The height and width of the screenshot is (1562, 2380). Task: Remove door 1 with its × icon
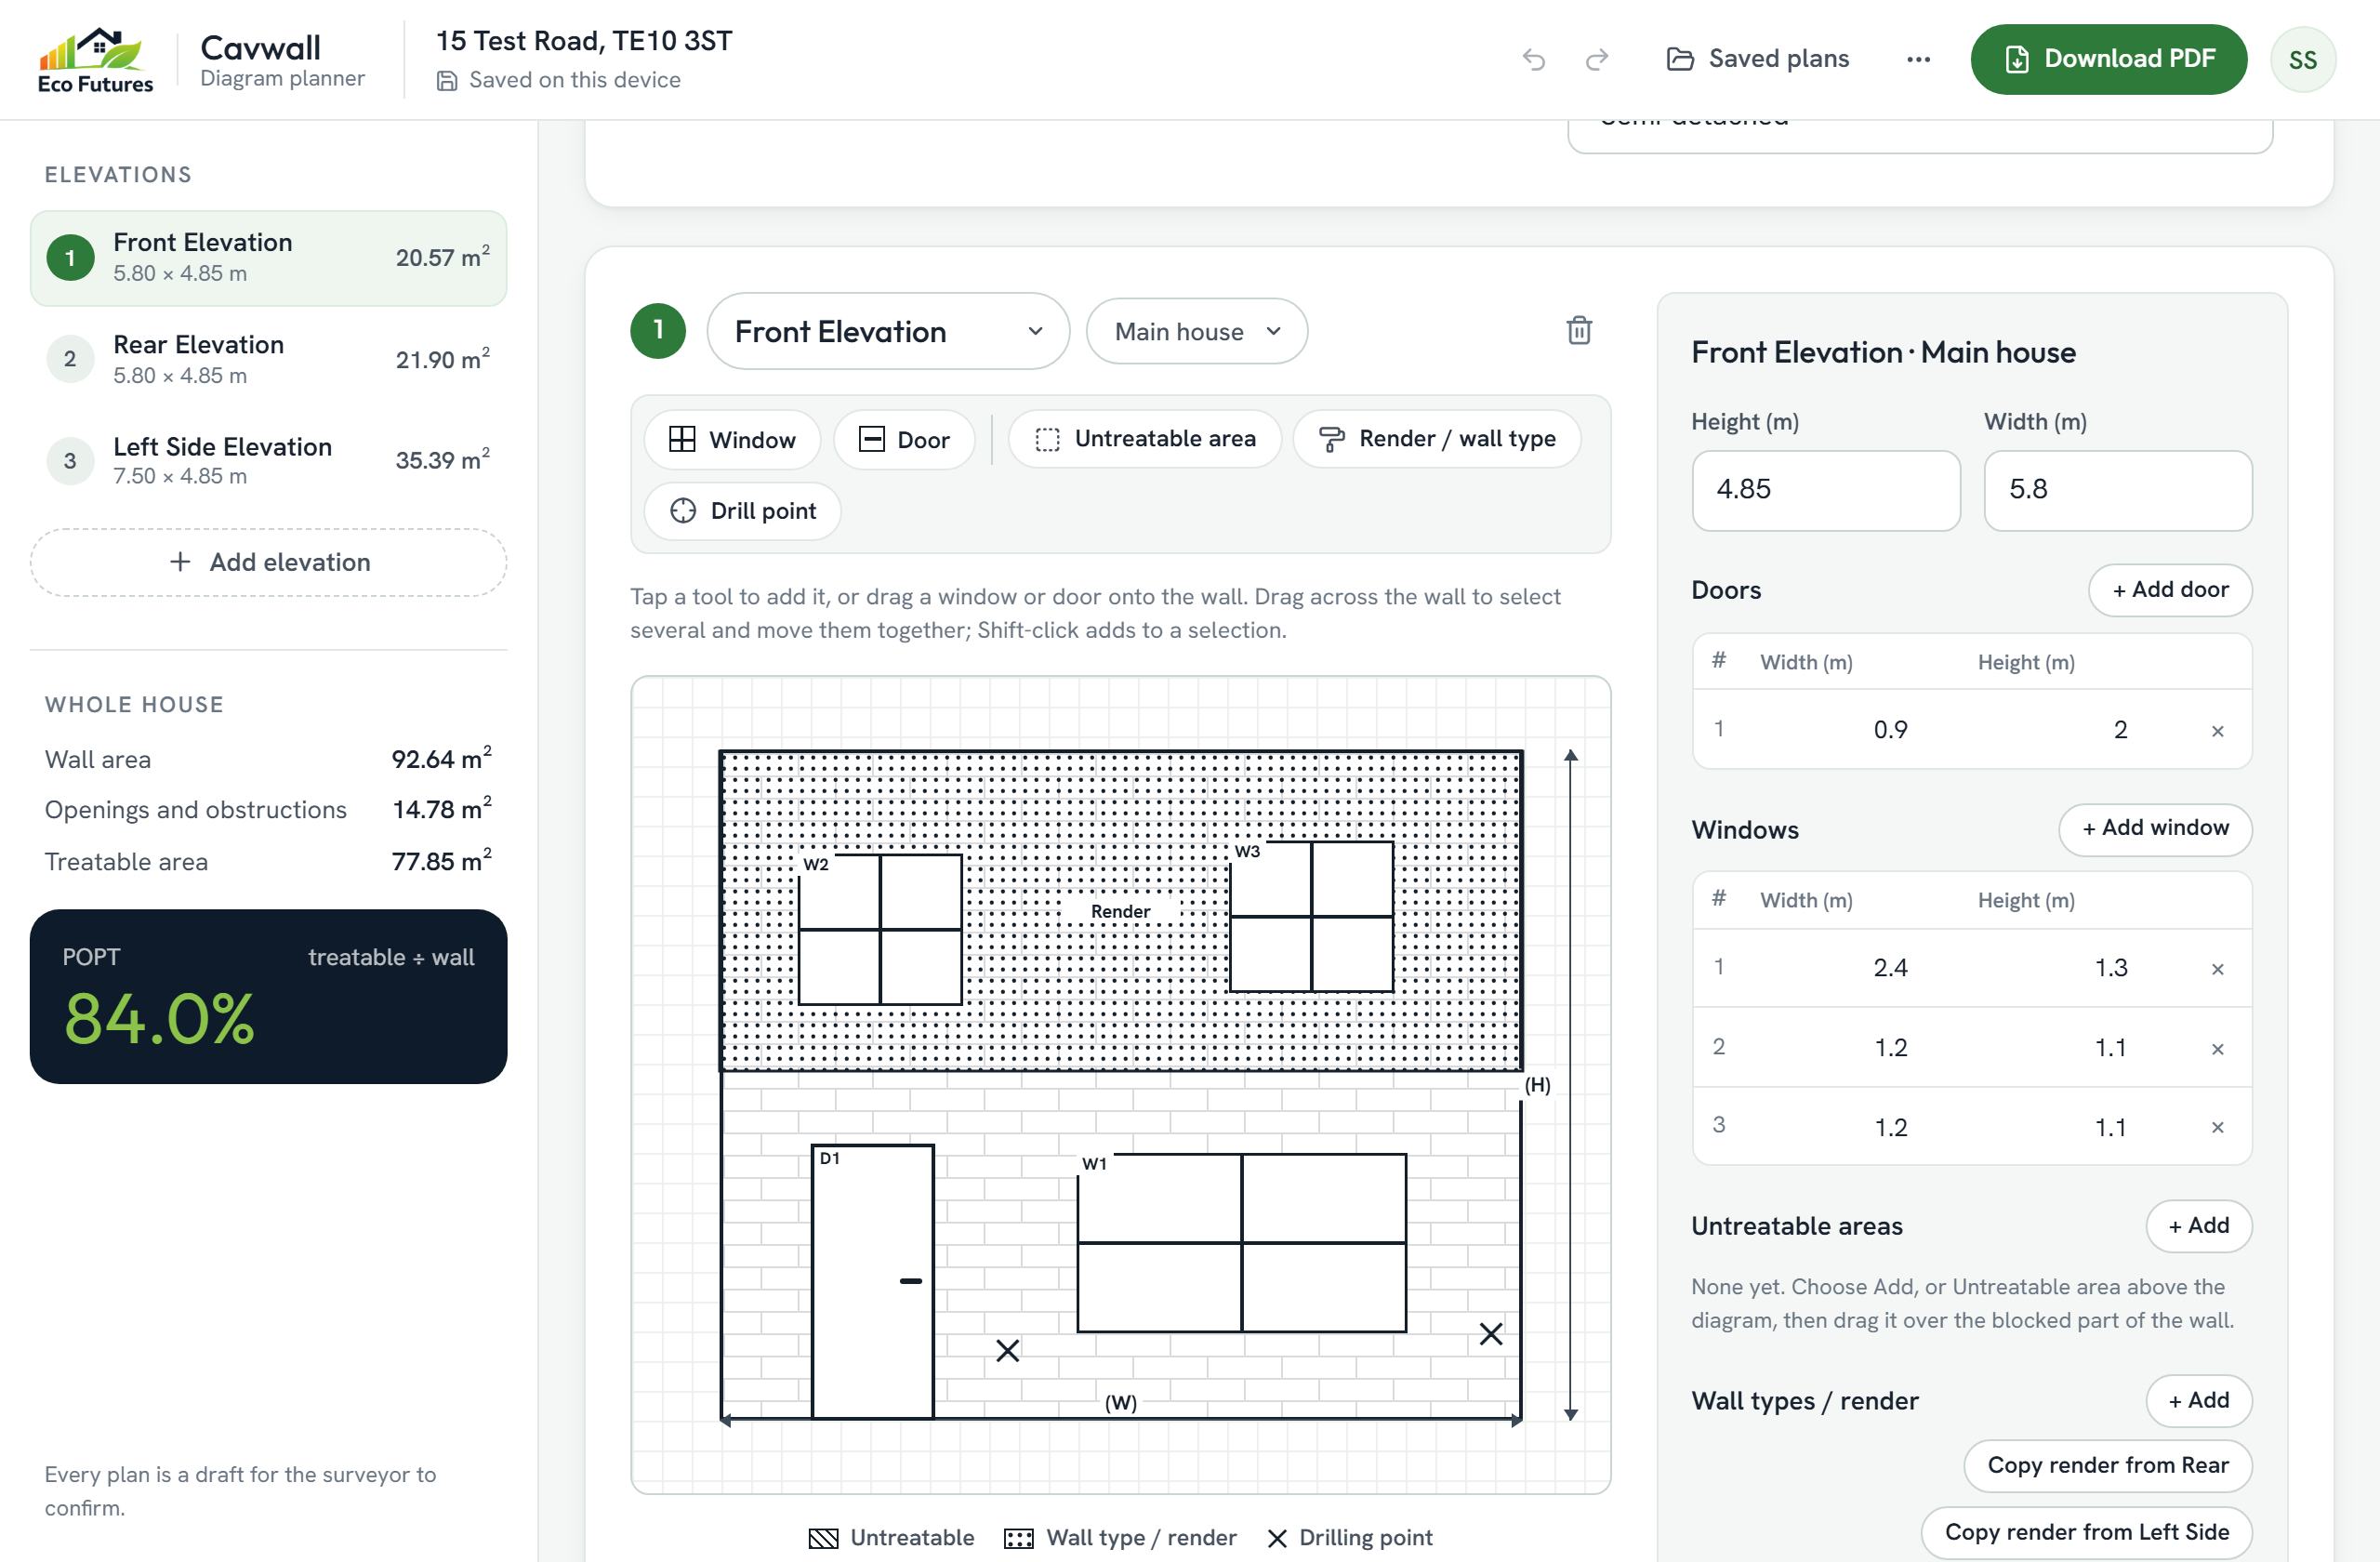click(x=2217, y=730)
